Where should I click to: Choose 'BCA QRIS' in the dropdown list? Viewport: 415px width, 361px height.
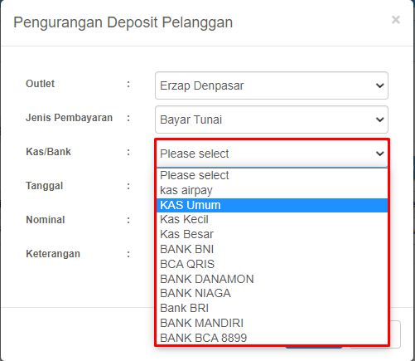272,264
